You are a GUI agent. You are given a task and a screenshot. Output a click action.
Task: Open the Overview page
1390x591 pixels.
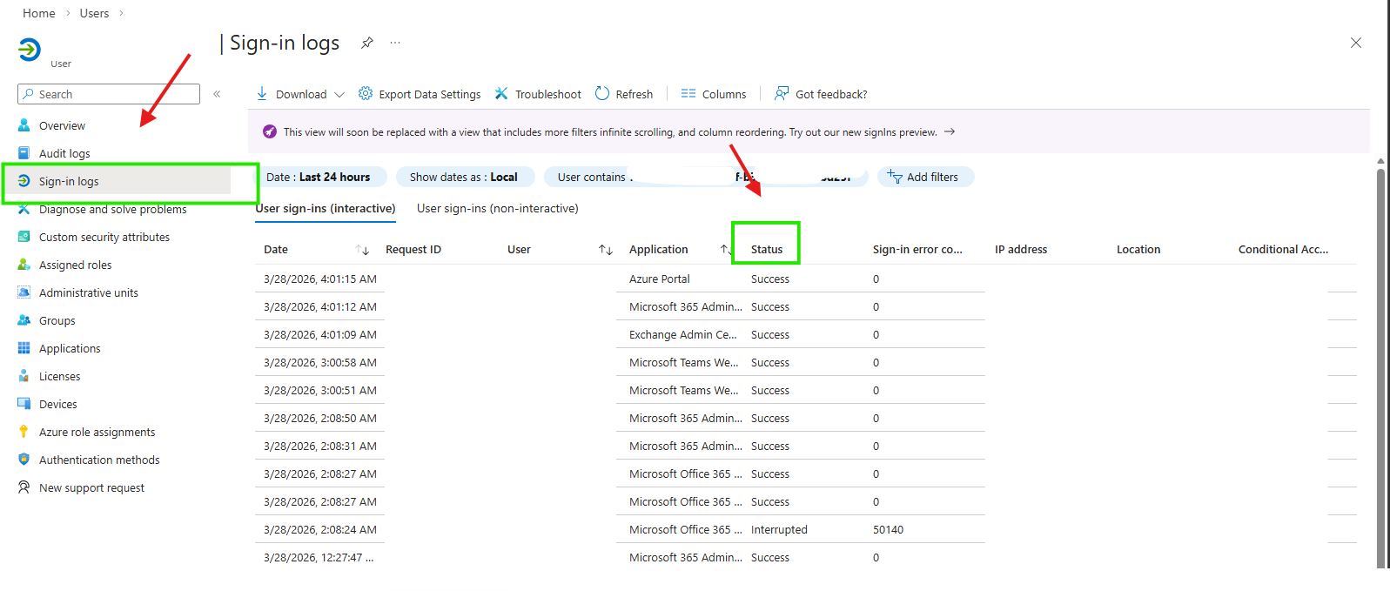(x=62, y=125)
